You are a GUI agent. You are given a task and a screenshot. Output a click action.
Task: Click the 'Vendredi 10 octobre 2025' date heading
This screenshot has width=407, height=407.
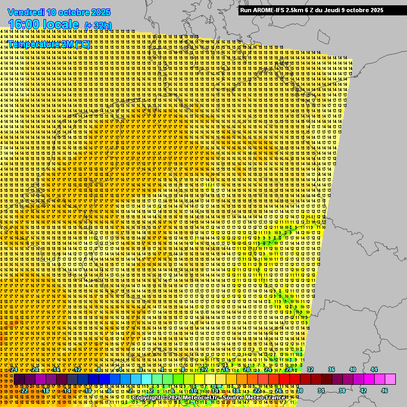coord(59,12)
